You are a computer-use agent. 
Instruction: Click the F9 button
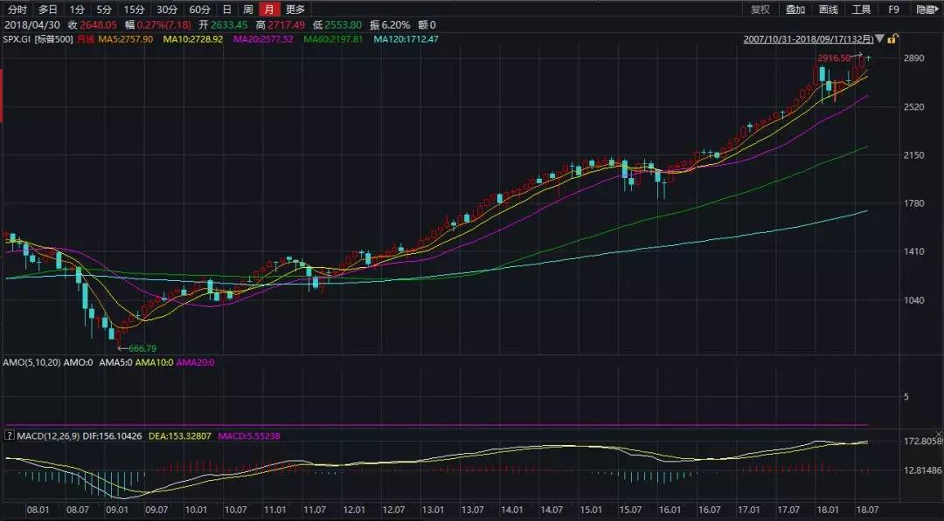pos(893,9)
